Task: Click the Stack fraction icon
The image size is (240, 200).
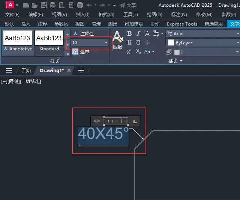Action: click(x=147, y=42)
